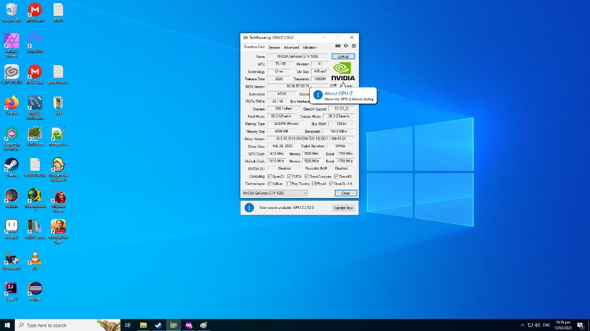Select the Oxygen Not Included desktop icon
This screenshot has height=331, width=590.
58,170
